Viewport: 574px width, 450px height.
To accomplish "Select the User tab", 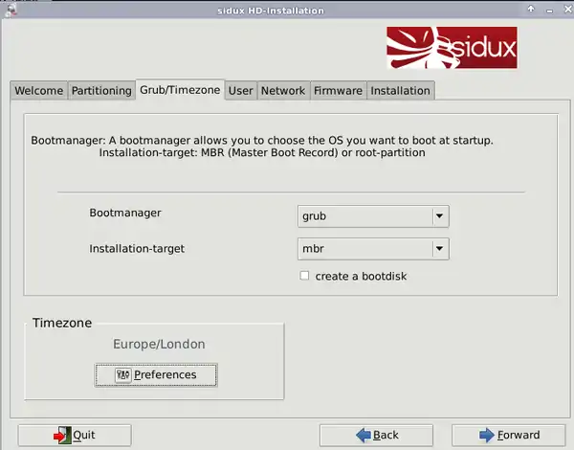I will coord(241,91).
